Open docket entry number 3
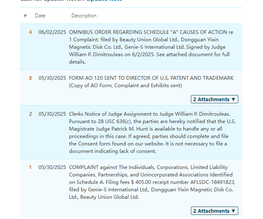Viewport: 263px width, 219px height. 30,78
